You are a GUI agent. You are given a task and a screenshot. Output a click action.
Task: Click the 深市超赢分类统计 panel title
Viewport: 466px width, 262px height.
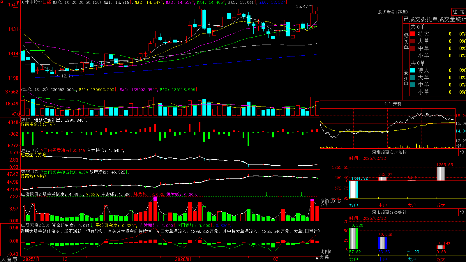point(389,212)
